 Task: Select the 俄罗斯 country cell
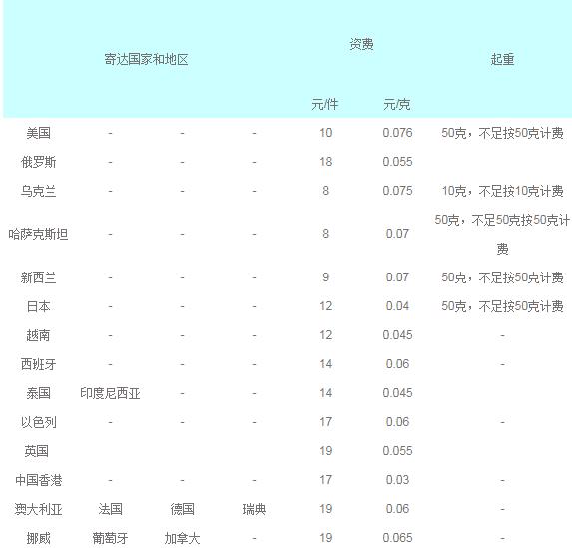pos(38,162)
